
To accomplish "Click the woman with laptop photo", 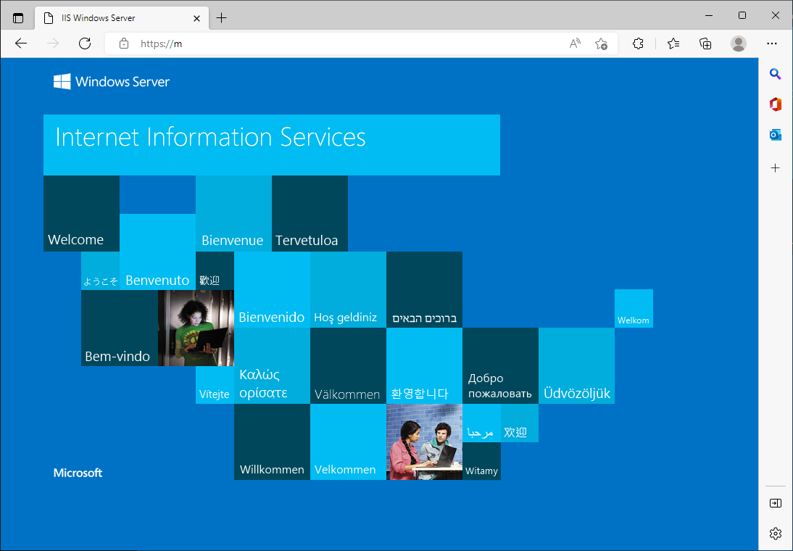I will (196, 328).
